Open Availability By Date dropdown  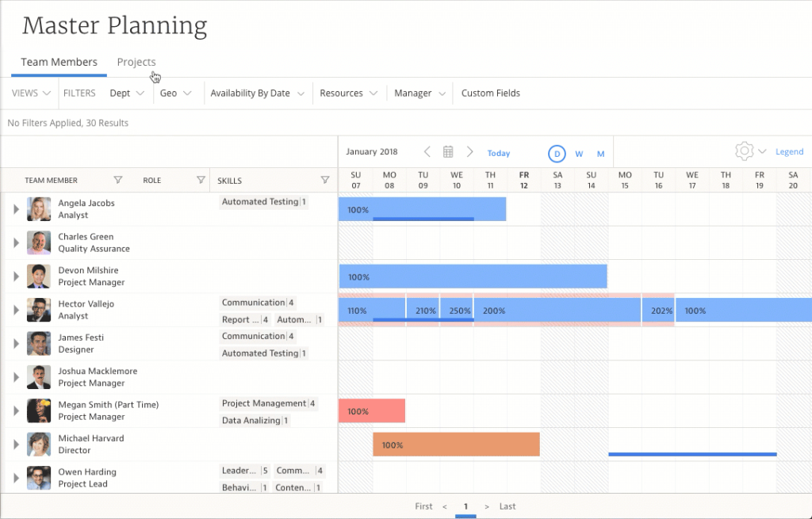(257, 93)
